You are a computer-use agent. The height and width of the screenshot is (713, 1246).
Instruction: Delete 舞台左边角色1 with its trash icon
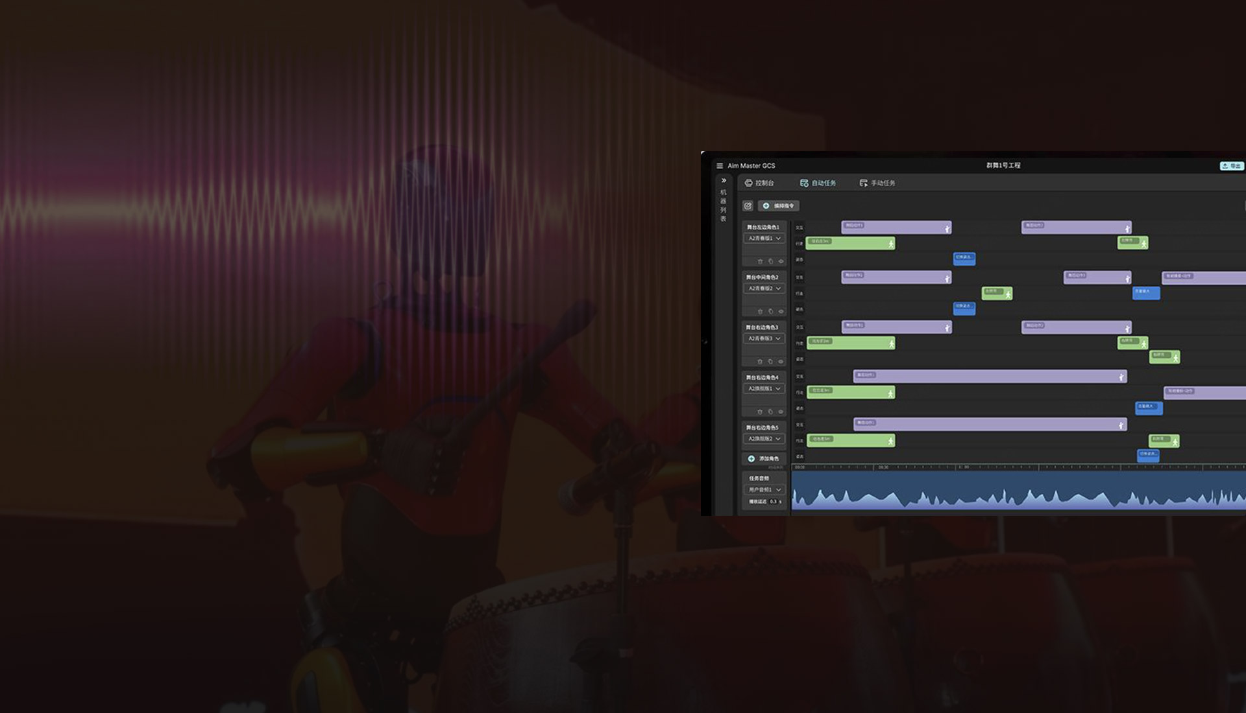pos(760,261)
